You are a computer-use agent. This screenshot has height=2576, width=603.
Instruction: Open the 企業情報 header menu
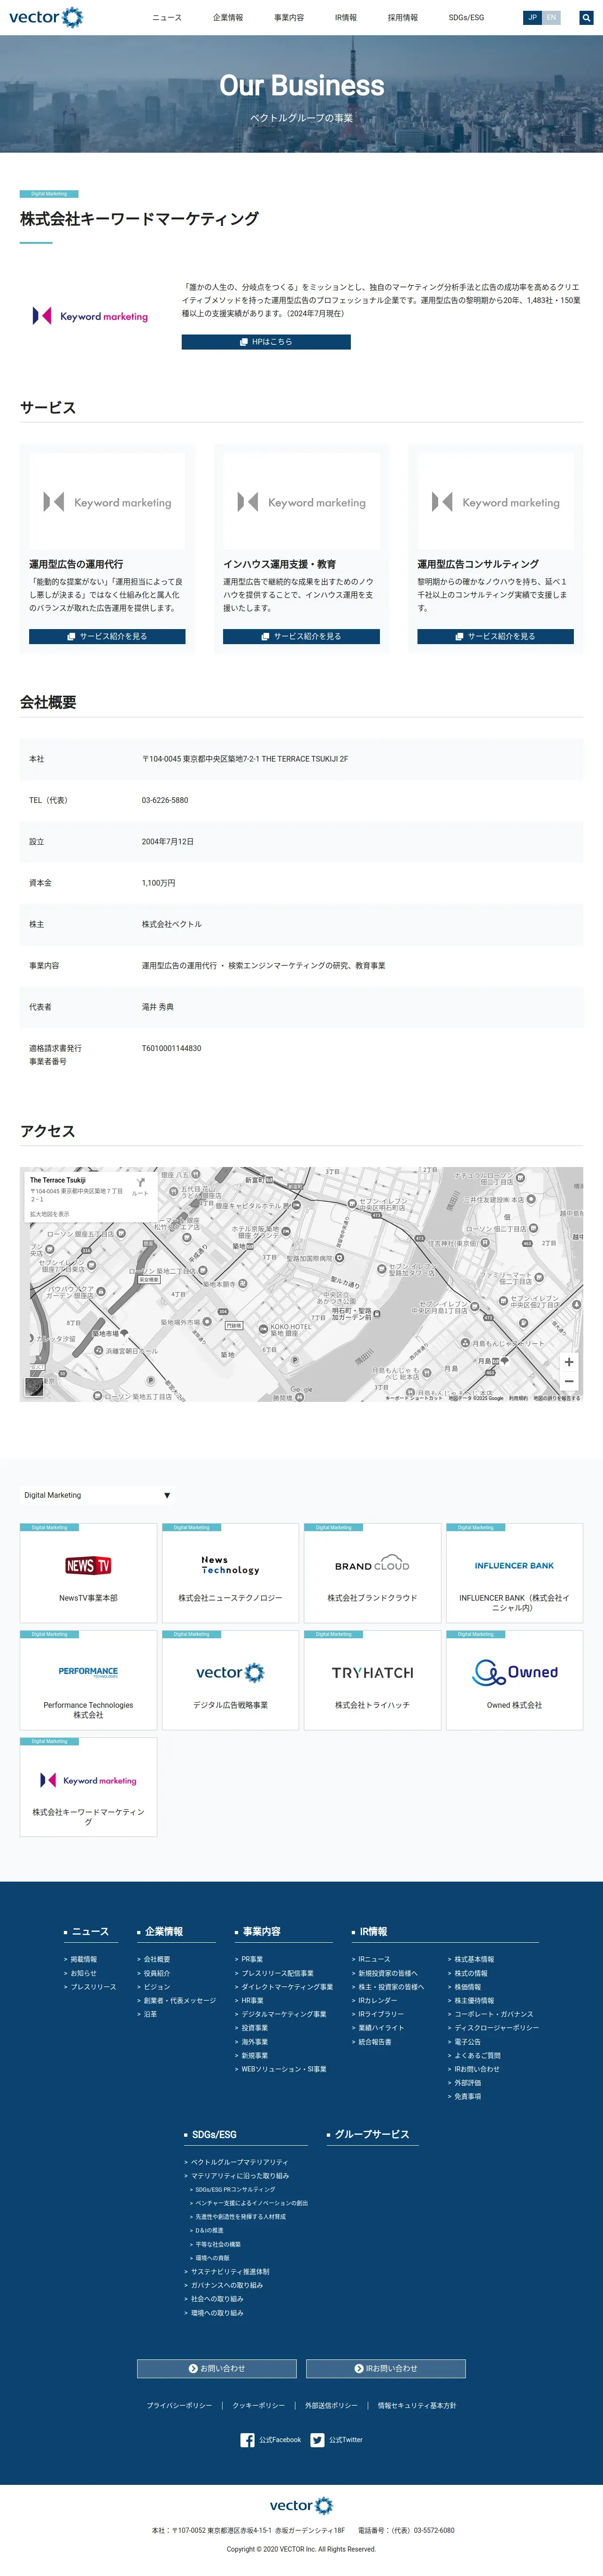pyautogui.click(x=228, y=17)
